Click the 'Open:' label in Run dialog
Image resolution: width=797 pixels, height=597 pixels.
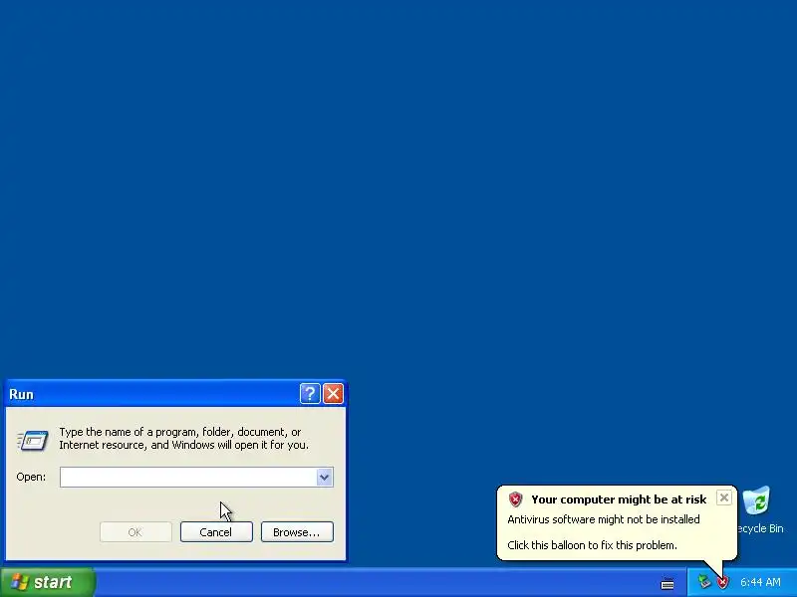(31, 478)
